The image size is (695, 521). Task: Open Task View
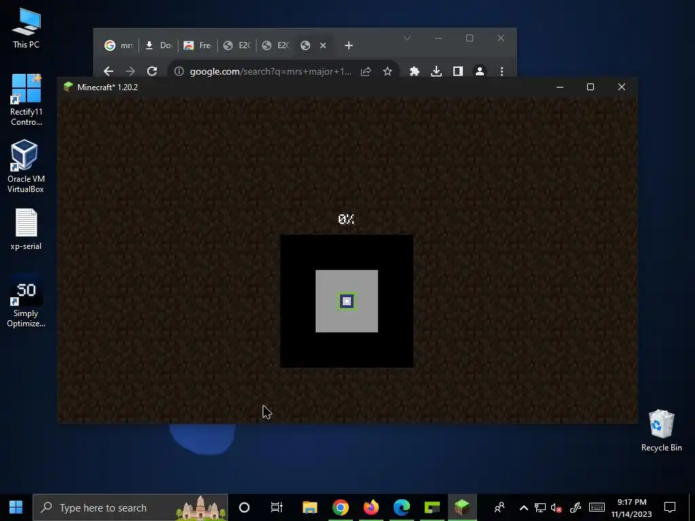[x=277, y=507]
